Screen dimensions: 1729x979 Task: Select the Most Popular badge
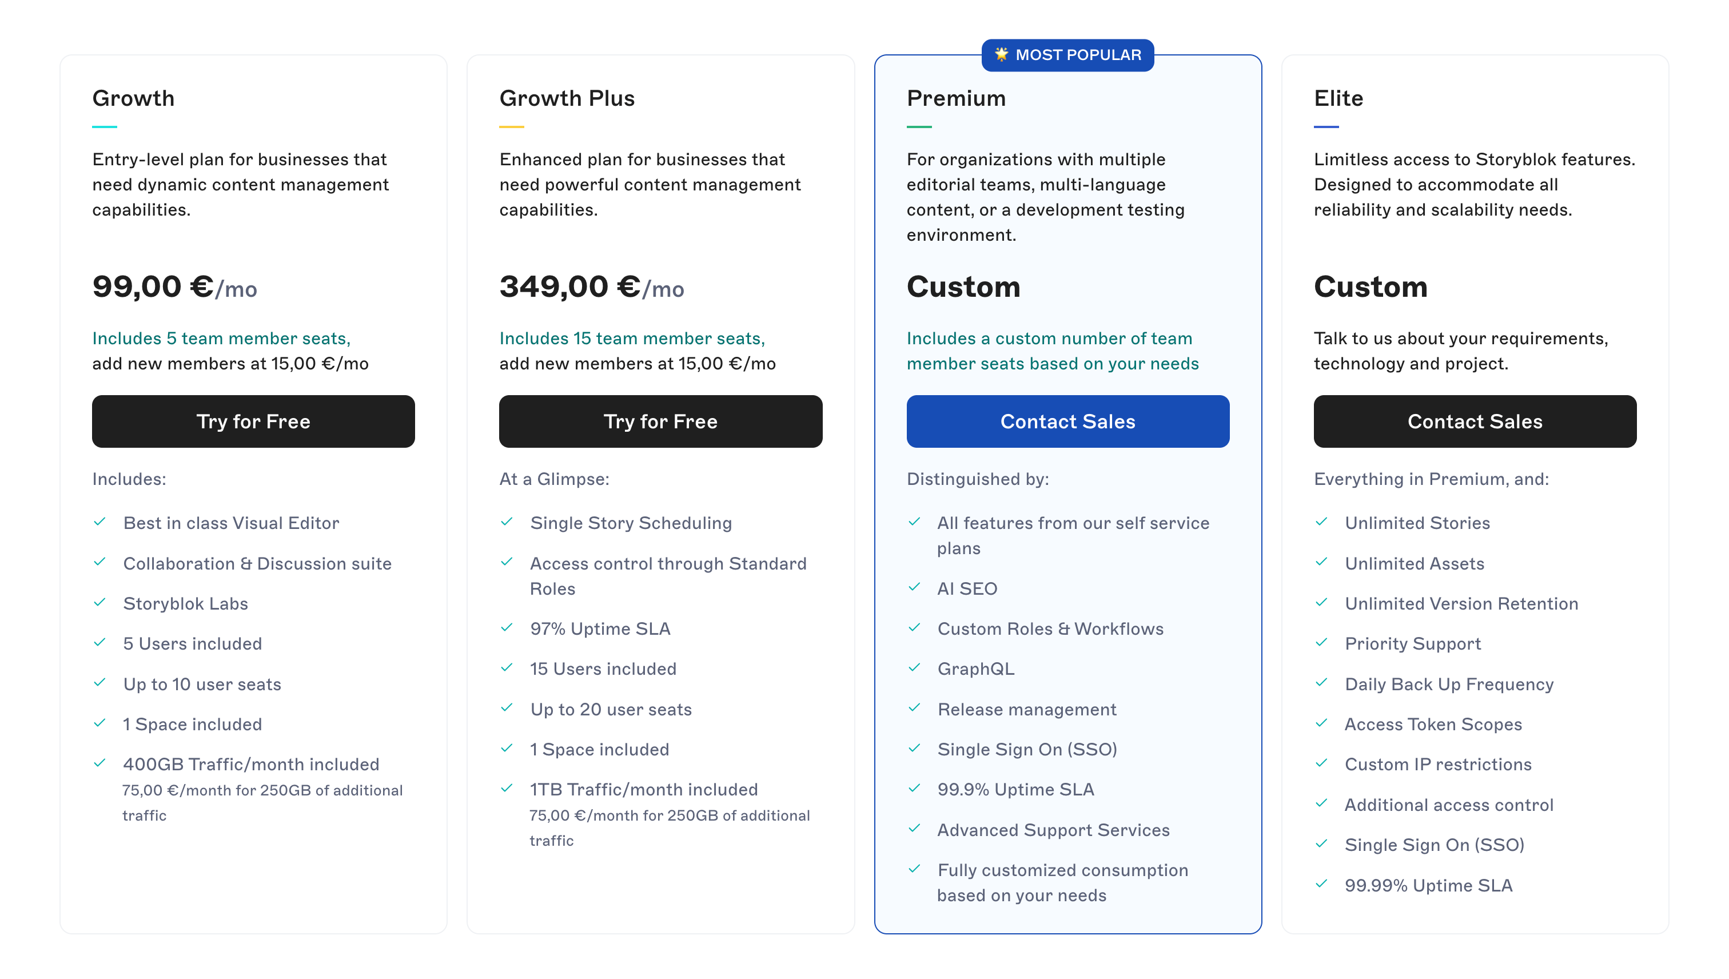pyautogui.click(x=1067, y=55)
